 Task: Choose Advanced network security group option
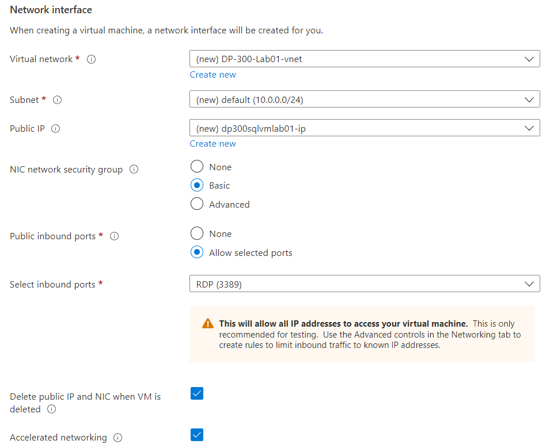(x=197, y=204)
